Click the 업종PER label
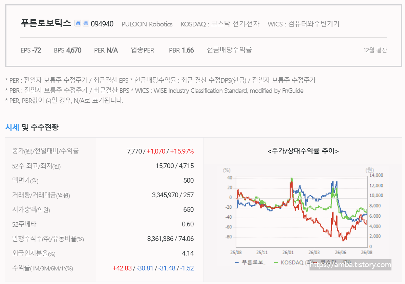Viewport: 405px width, 284px height. pos(143,50)
